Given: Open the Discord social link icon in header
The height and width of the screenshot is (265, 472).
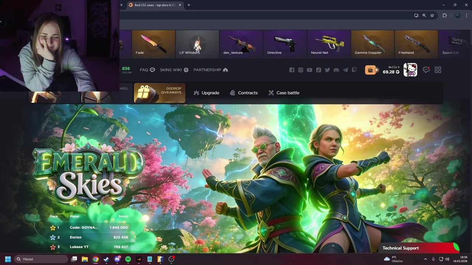Looking at the screenshot, I should [x=336, y=70].
